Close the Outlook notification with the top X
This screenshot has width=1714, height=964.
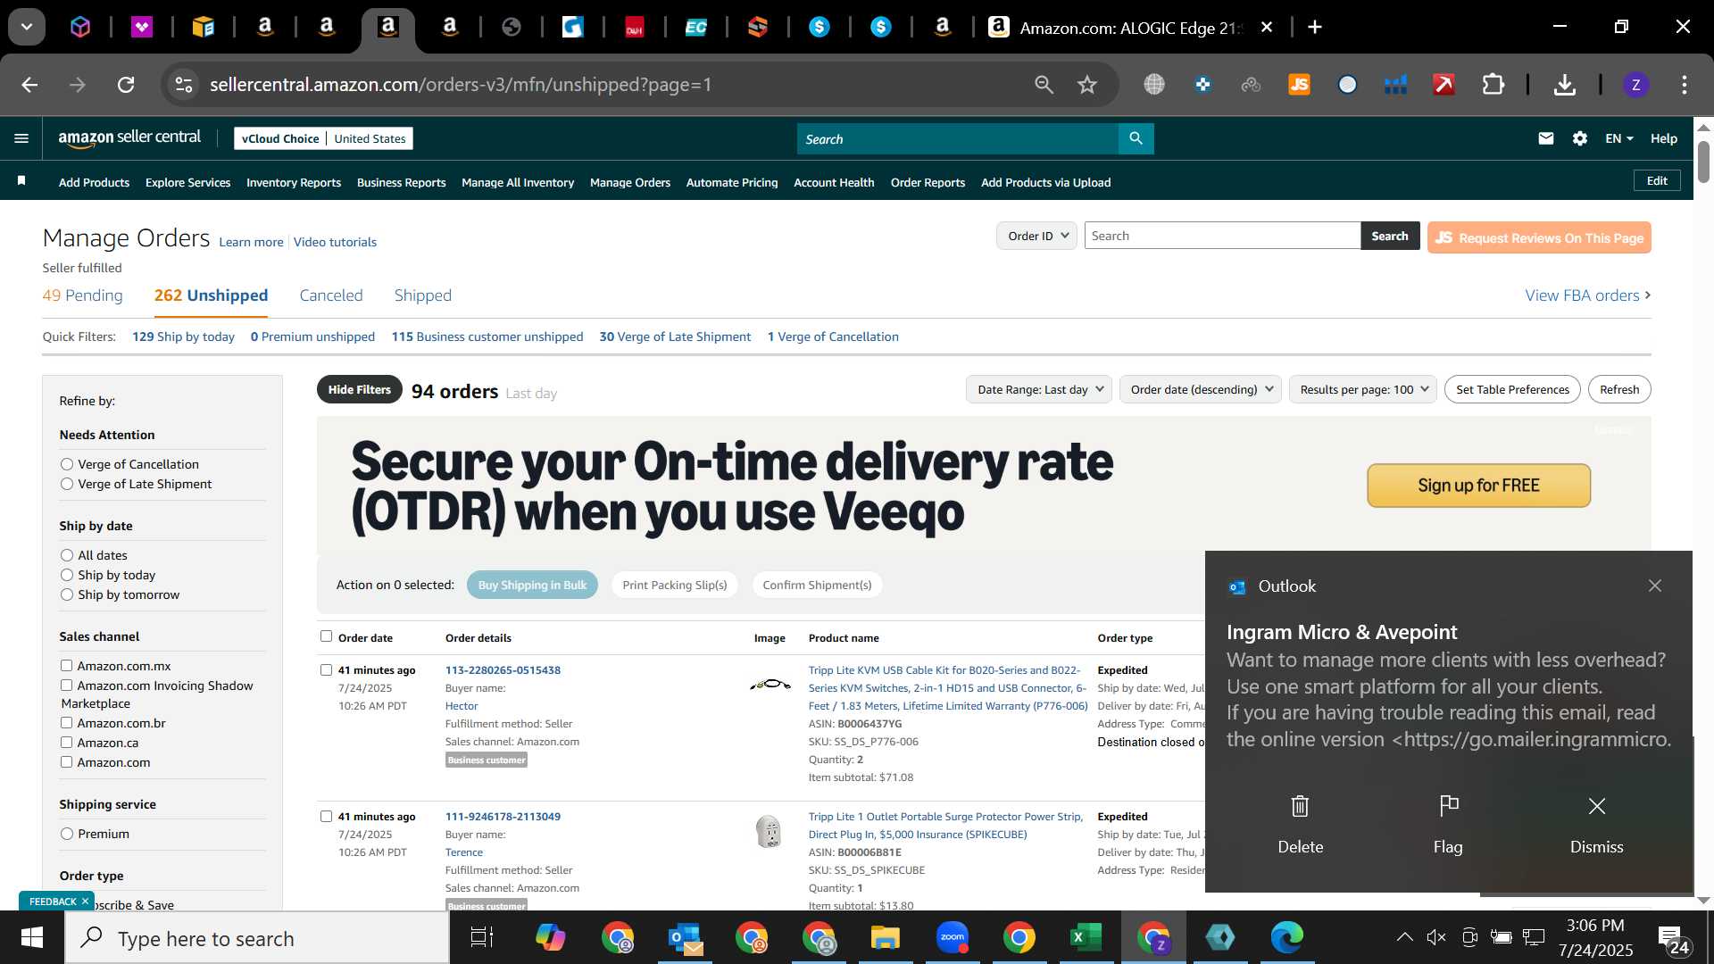1654,586
